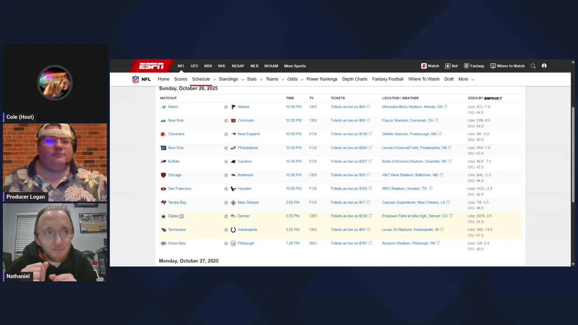Click the Miami Dolphins team logo
The image size is (578, 325).
tap(163, 107)
